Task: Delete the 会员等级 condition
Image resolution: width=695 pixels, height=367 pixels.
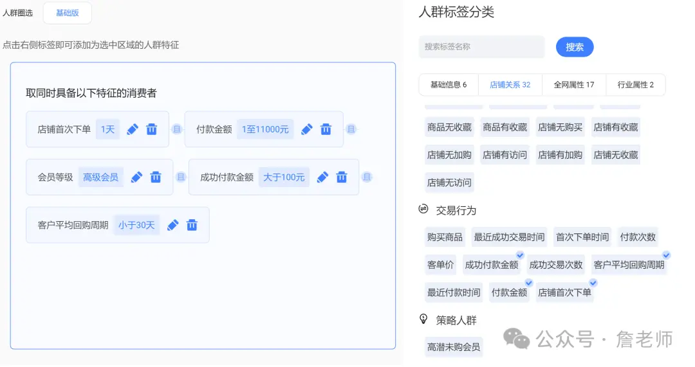Action: point(156,177)
